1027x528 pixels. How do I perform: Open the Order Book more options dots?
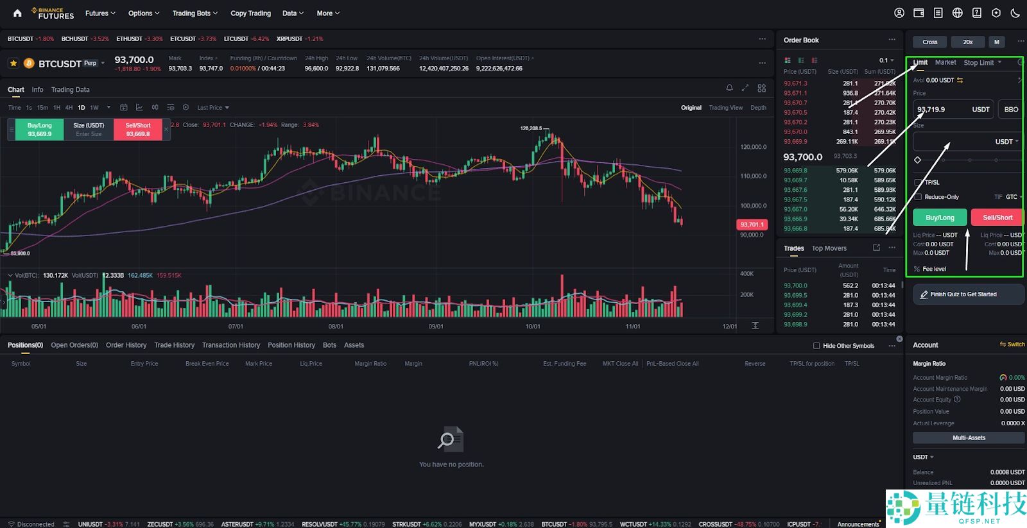point(892,40)
